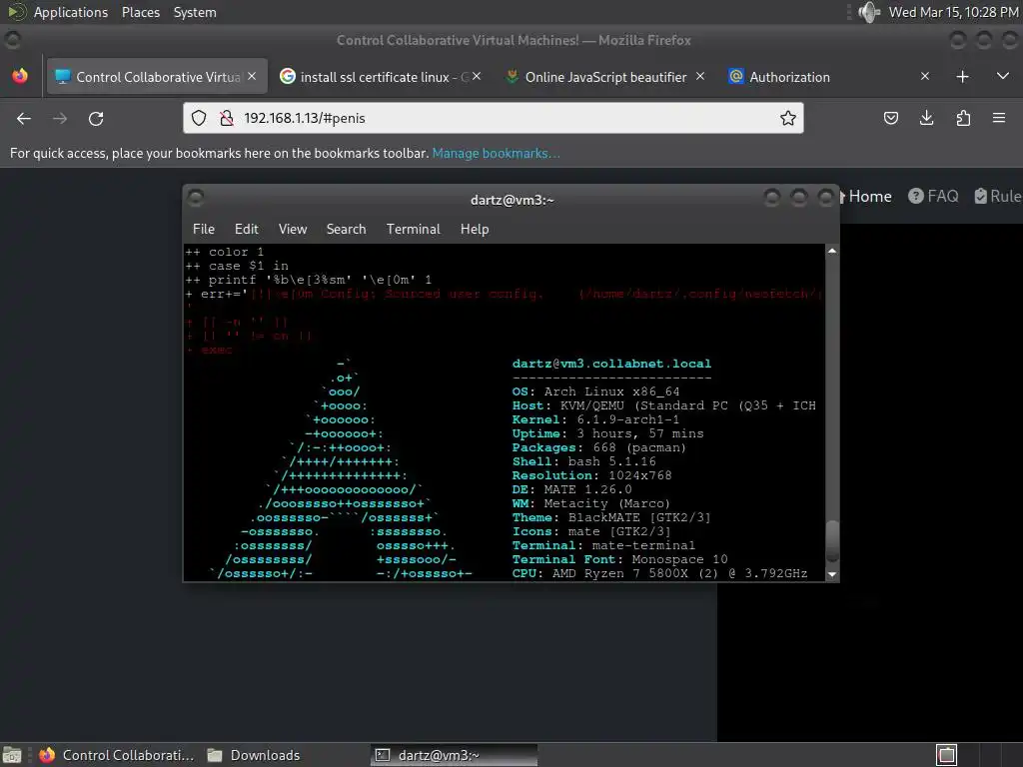This screenshot has width=1023, height=767.
Task: Open the File menu in the terminal
Action: click(204, 229)
